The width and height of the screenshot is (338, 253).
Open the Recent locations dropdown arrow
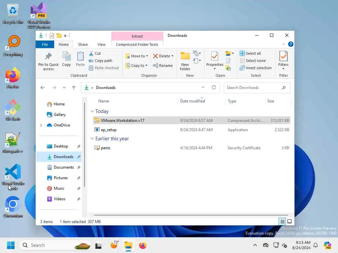point(64,88)
